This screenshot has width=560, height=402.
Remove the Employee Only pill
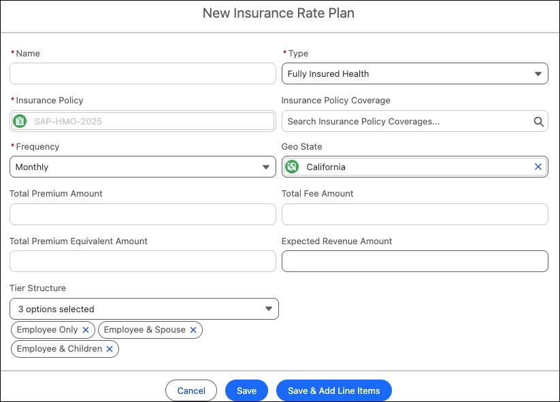pyautogui.click(x=86, y=330)
